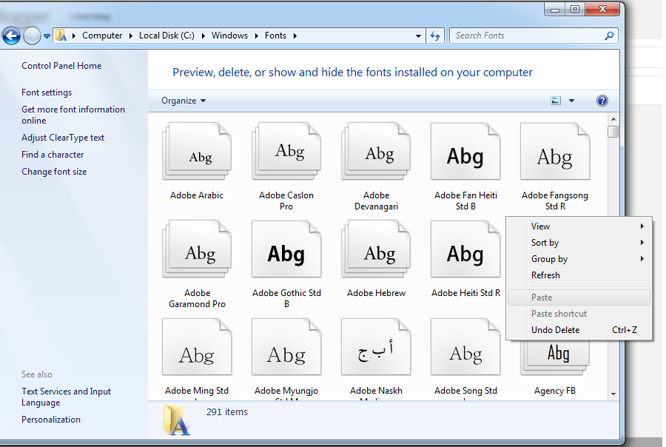Go back with the Back arrow button
This screenshot has height=447, width=666.
point(11,36)
